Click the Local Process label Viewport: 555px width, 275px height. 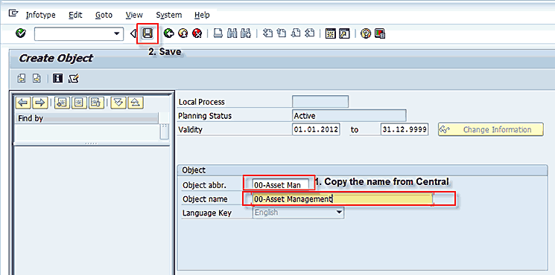pos(201,102)
